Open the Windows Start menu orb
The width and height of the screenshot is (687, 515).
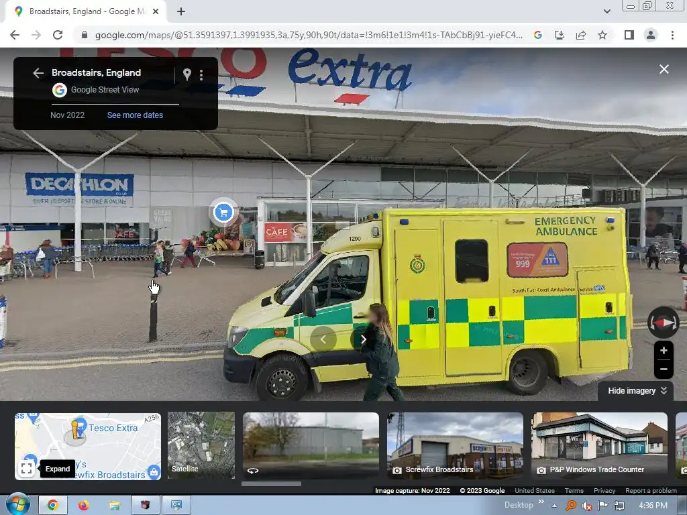click(x=17, y=505)
